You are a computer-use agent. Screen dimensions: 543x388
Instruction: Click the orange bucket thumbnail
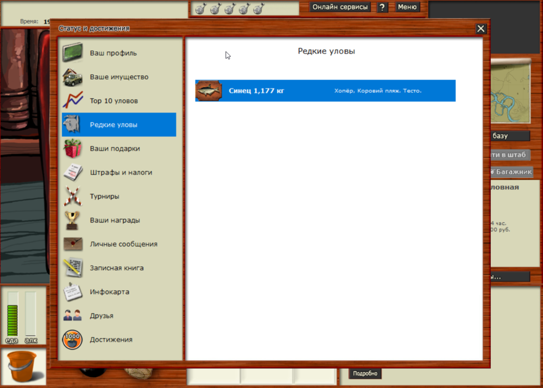click(x=22, y=367)
